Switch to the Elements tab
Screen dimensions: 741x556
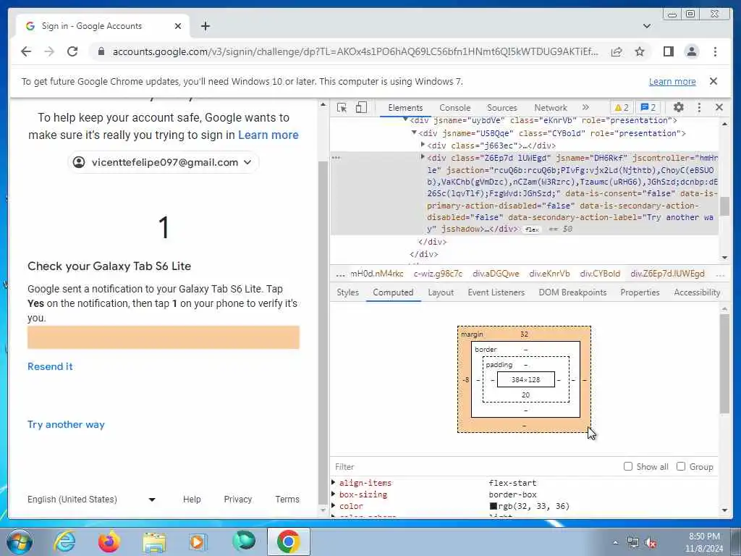[405, 108]
